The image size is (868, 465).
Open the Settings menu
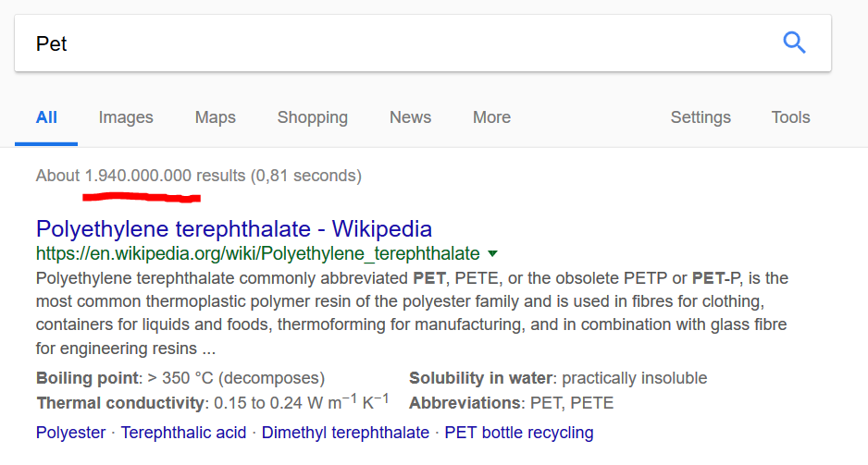tap(701, 117)
